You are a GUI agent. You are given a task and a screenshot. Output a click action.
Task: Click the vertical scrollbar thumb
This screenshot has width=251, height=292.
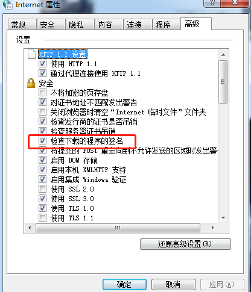(x=223, y=82)
